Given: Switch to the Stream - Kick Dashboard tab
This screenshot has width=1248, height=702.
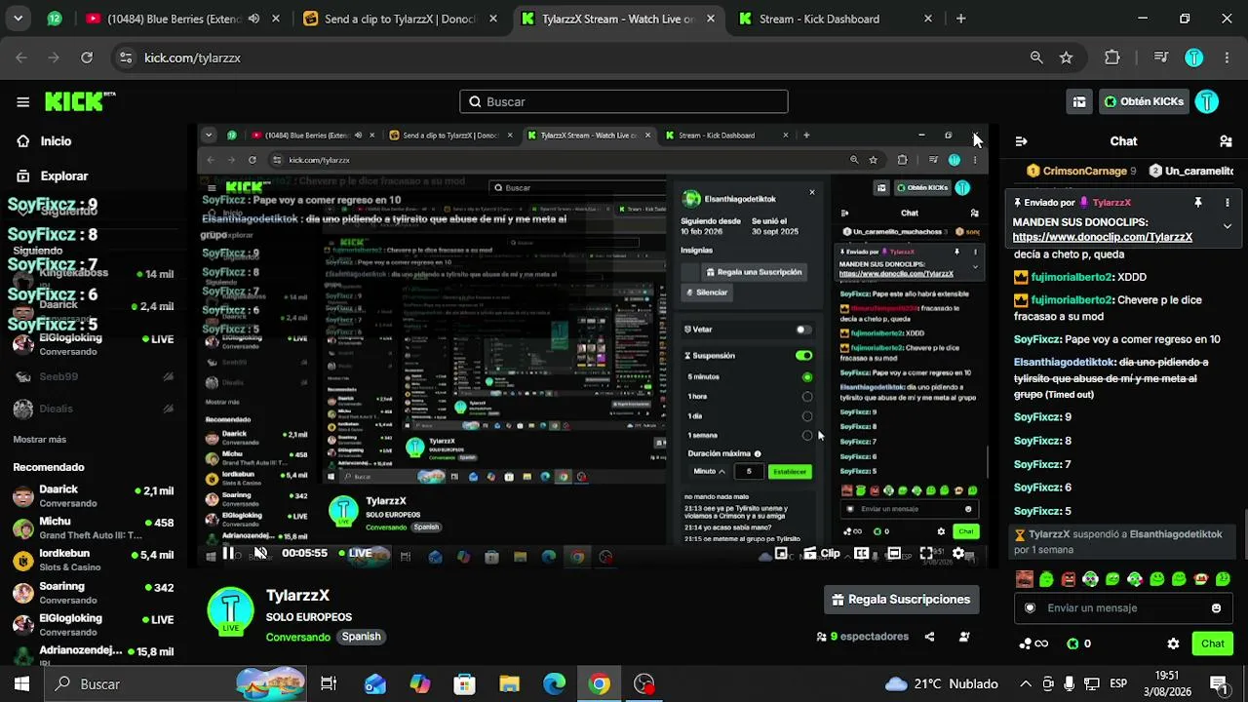Looking at the screenshot, I should coord(838,19).
